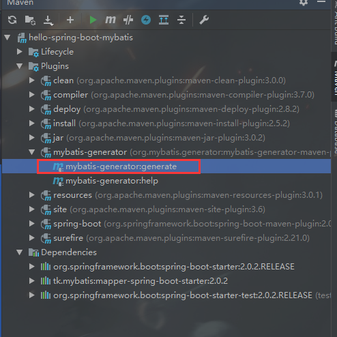Viewport: 337px width, 337px height.
Task: Open Maven panel gear options
Action: point(304,2)
